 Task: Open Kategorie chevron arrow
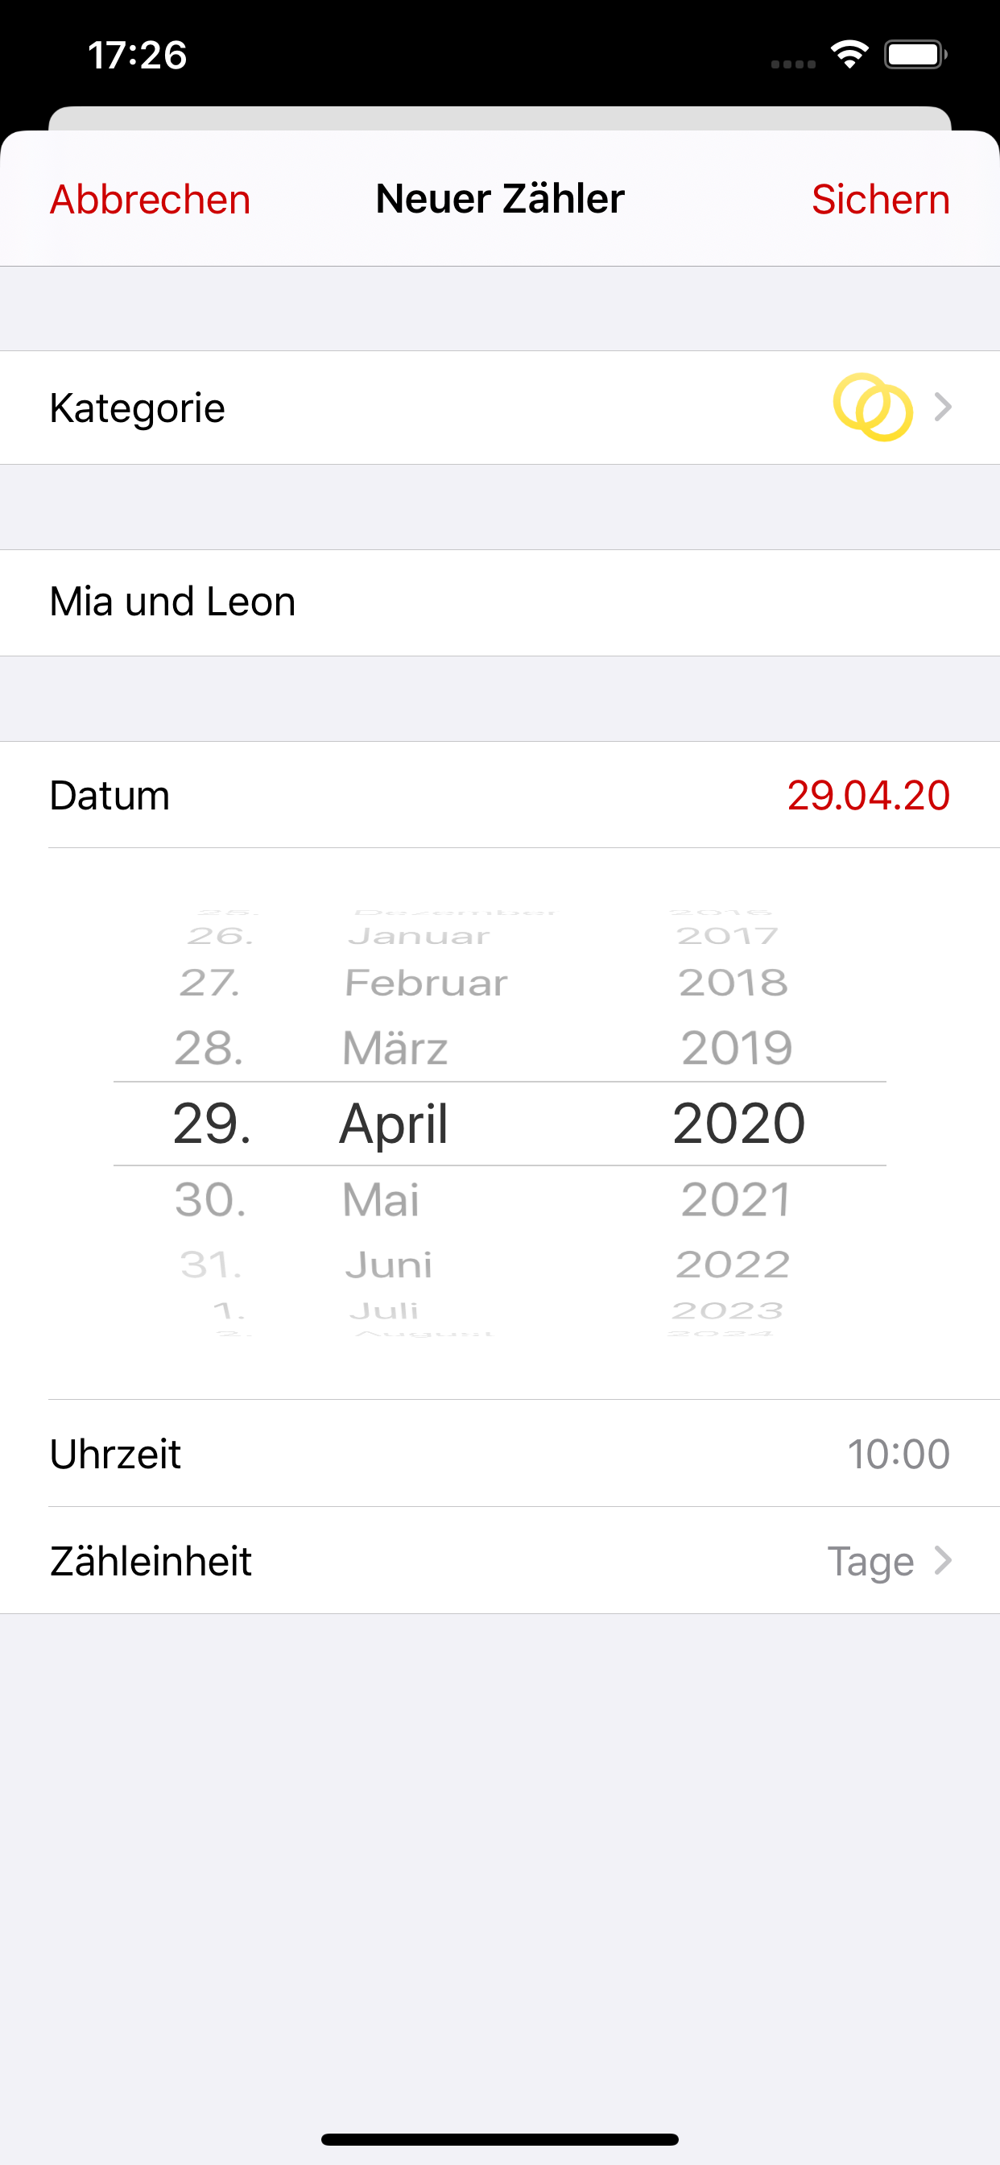tap(944, 408)
